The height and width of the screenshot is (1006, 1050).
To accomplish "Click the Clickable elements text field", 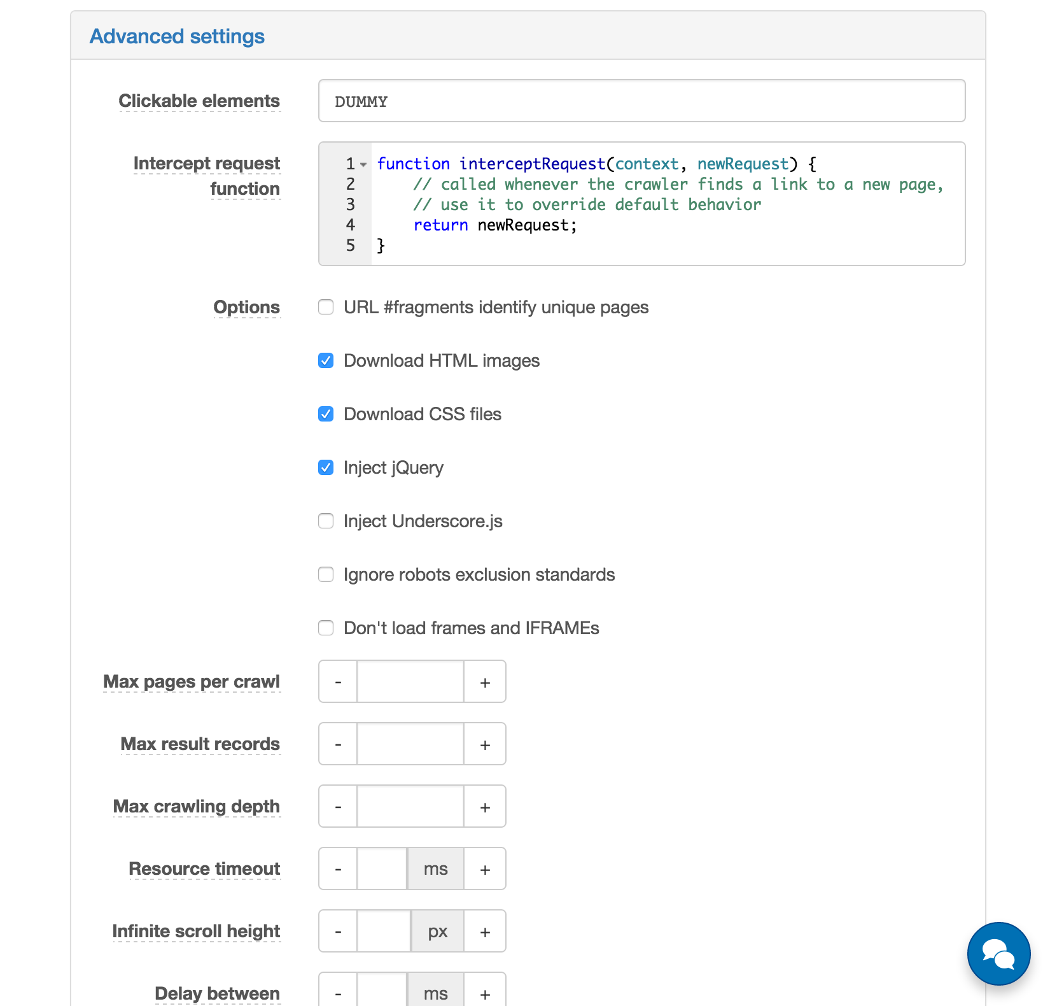I will (x=641, y=101).
